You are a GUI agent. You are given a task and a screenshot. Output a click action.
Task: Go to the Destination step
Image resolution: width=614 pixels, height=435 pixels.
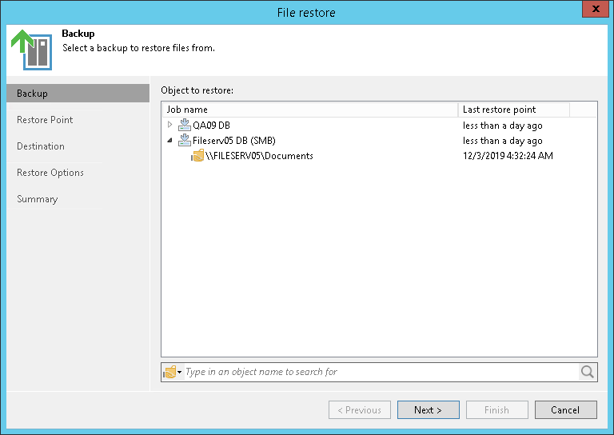(41, 146)
